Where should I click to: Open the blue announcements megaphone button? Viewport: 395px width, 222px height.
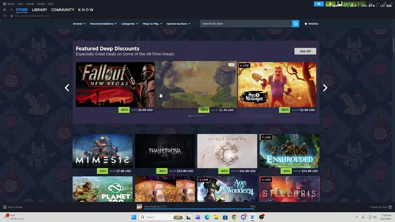coord(318,4)
